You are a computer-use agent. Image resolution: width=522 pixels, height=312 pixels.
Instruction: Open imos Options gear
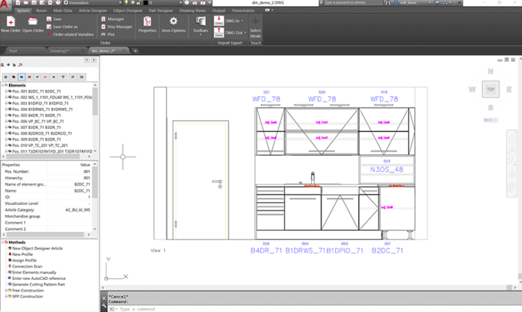pos(173,24)
